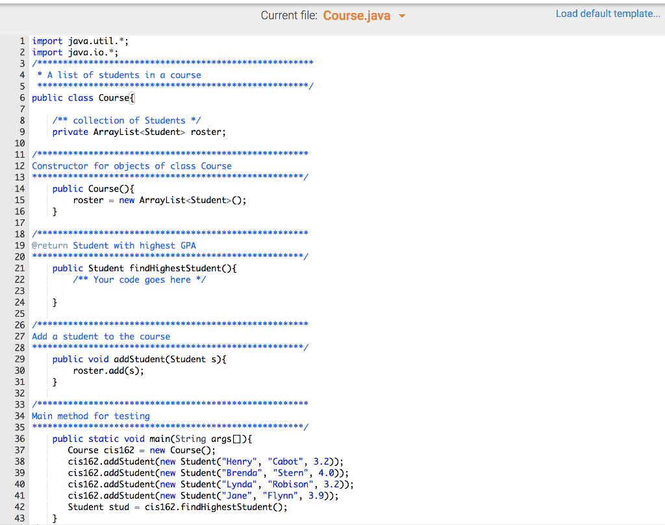Click the Course.java file name
Image resolution: width=665 pixels, height=525 pixels.
point(357,16)
